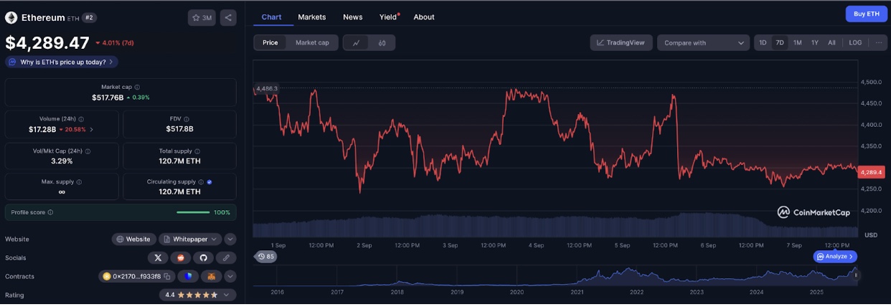
Task: Expand Volume (24h) details arrow
Action: [91, 130]
